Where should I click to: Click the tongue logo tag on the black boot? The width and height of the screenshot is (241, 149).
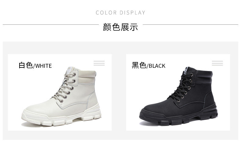186,70
